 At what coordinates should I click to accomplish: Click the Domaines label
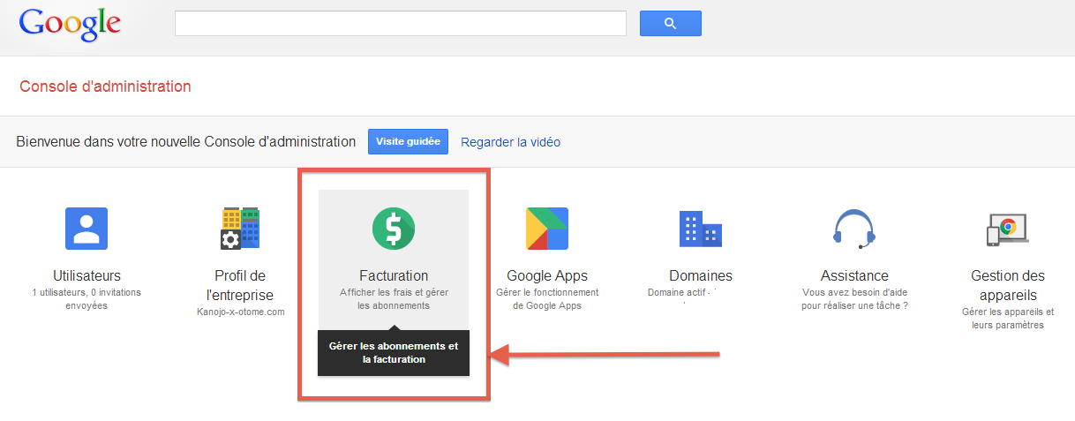coord(701,275)
